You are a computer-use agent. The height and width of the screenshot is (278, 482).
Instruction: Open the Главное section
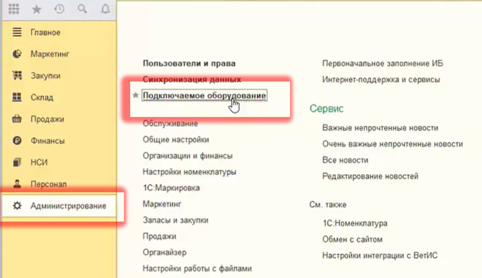click(45, 32)
